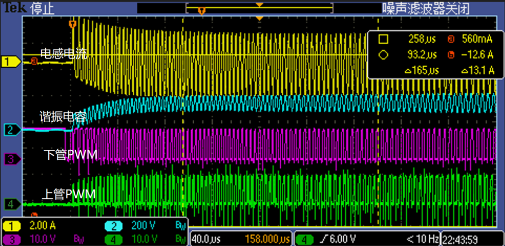Click the Tek logo

pyautogui.click(x=14, y=7)
